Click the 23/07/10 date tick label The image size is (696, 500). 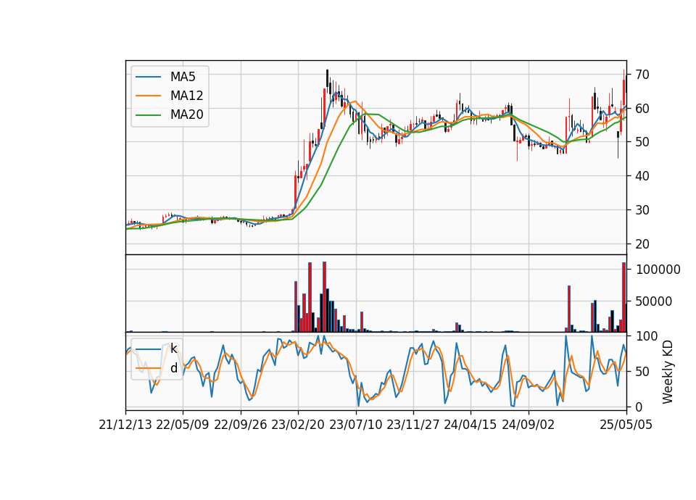coord(355,425)
